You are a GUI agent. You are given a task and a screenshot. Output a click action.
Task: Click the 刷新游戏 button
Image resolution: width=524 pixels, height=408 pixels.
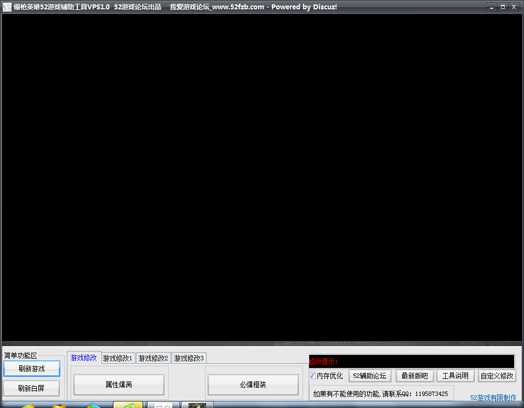click(x=32, y=369)
